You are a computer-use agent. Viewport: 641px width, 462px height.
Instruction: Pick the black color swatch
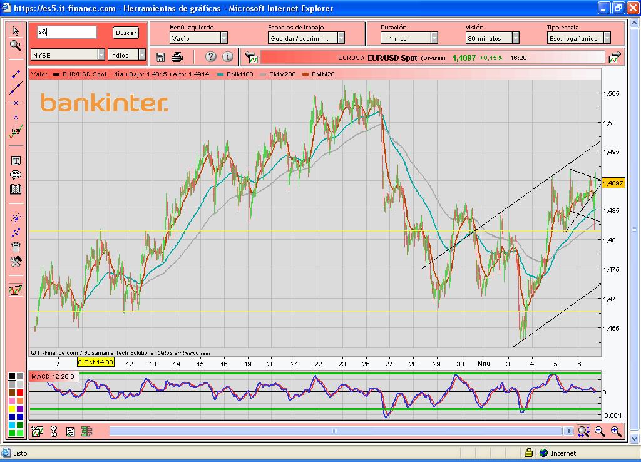tap(12, 376)
